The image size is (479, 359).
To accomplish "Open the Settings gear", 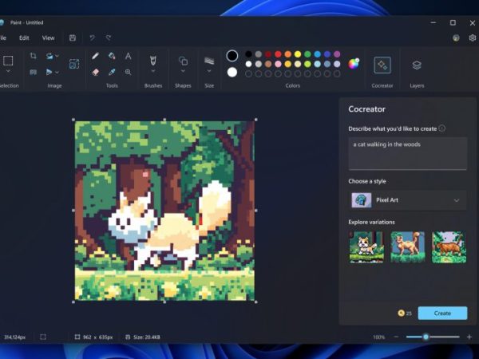I will tap(473, 37).
